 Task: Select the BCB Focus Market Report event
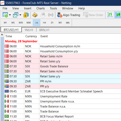pyautogui.click(x=63, y=116)
